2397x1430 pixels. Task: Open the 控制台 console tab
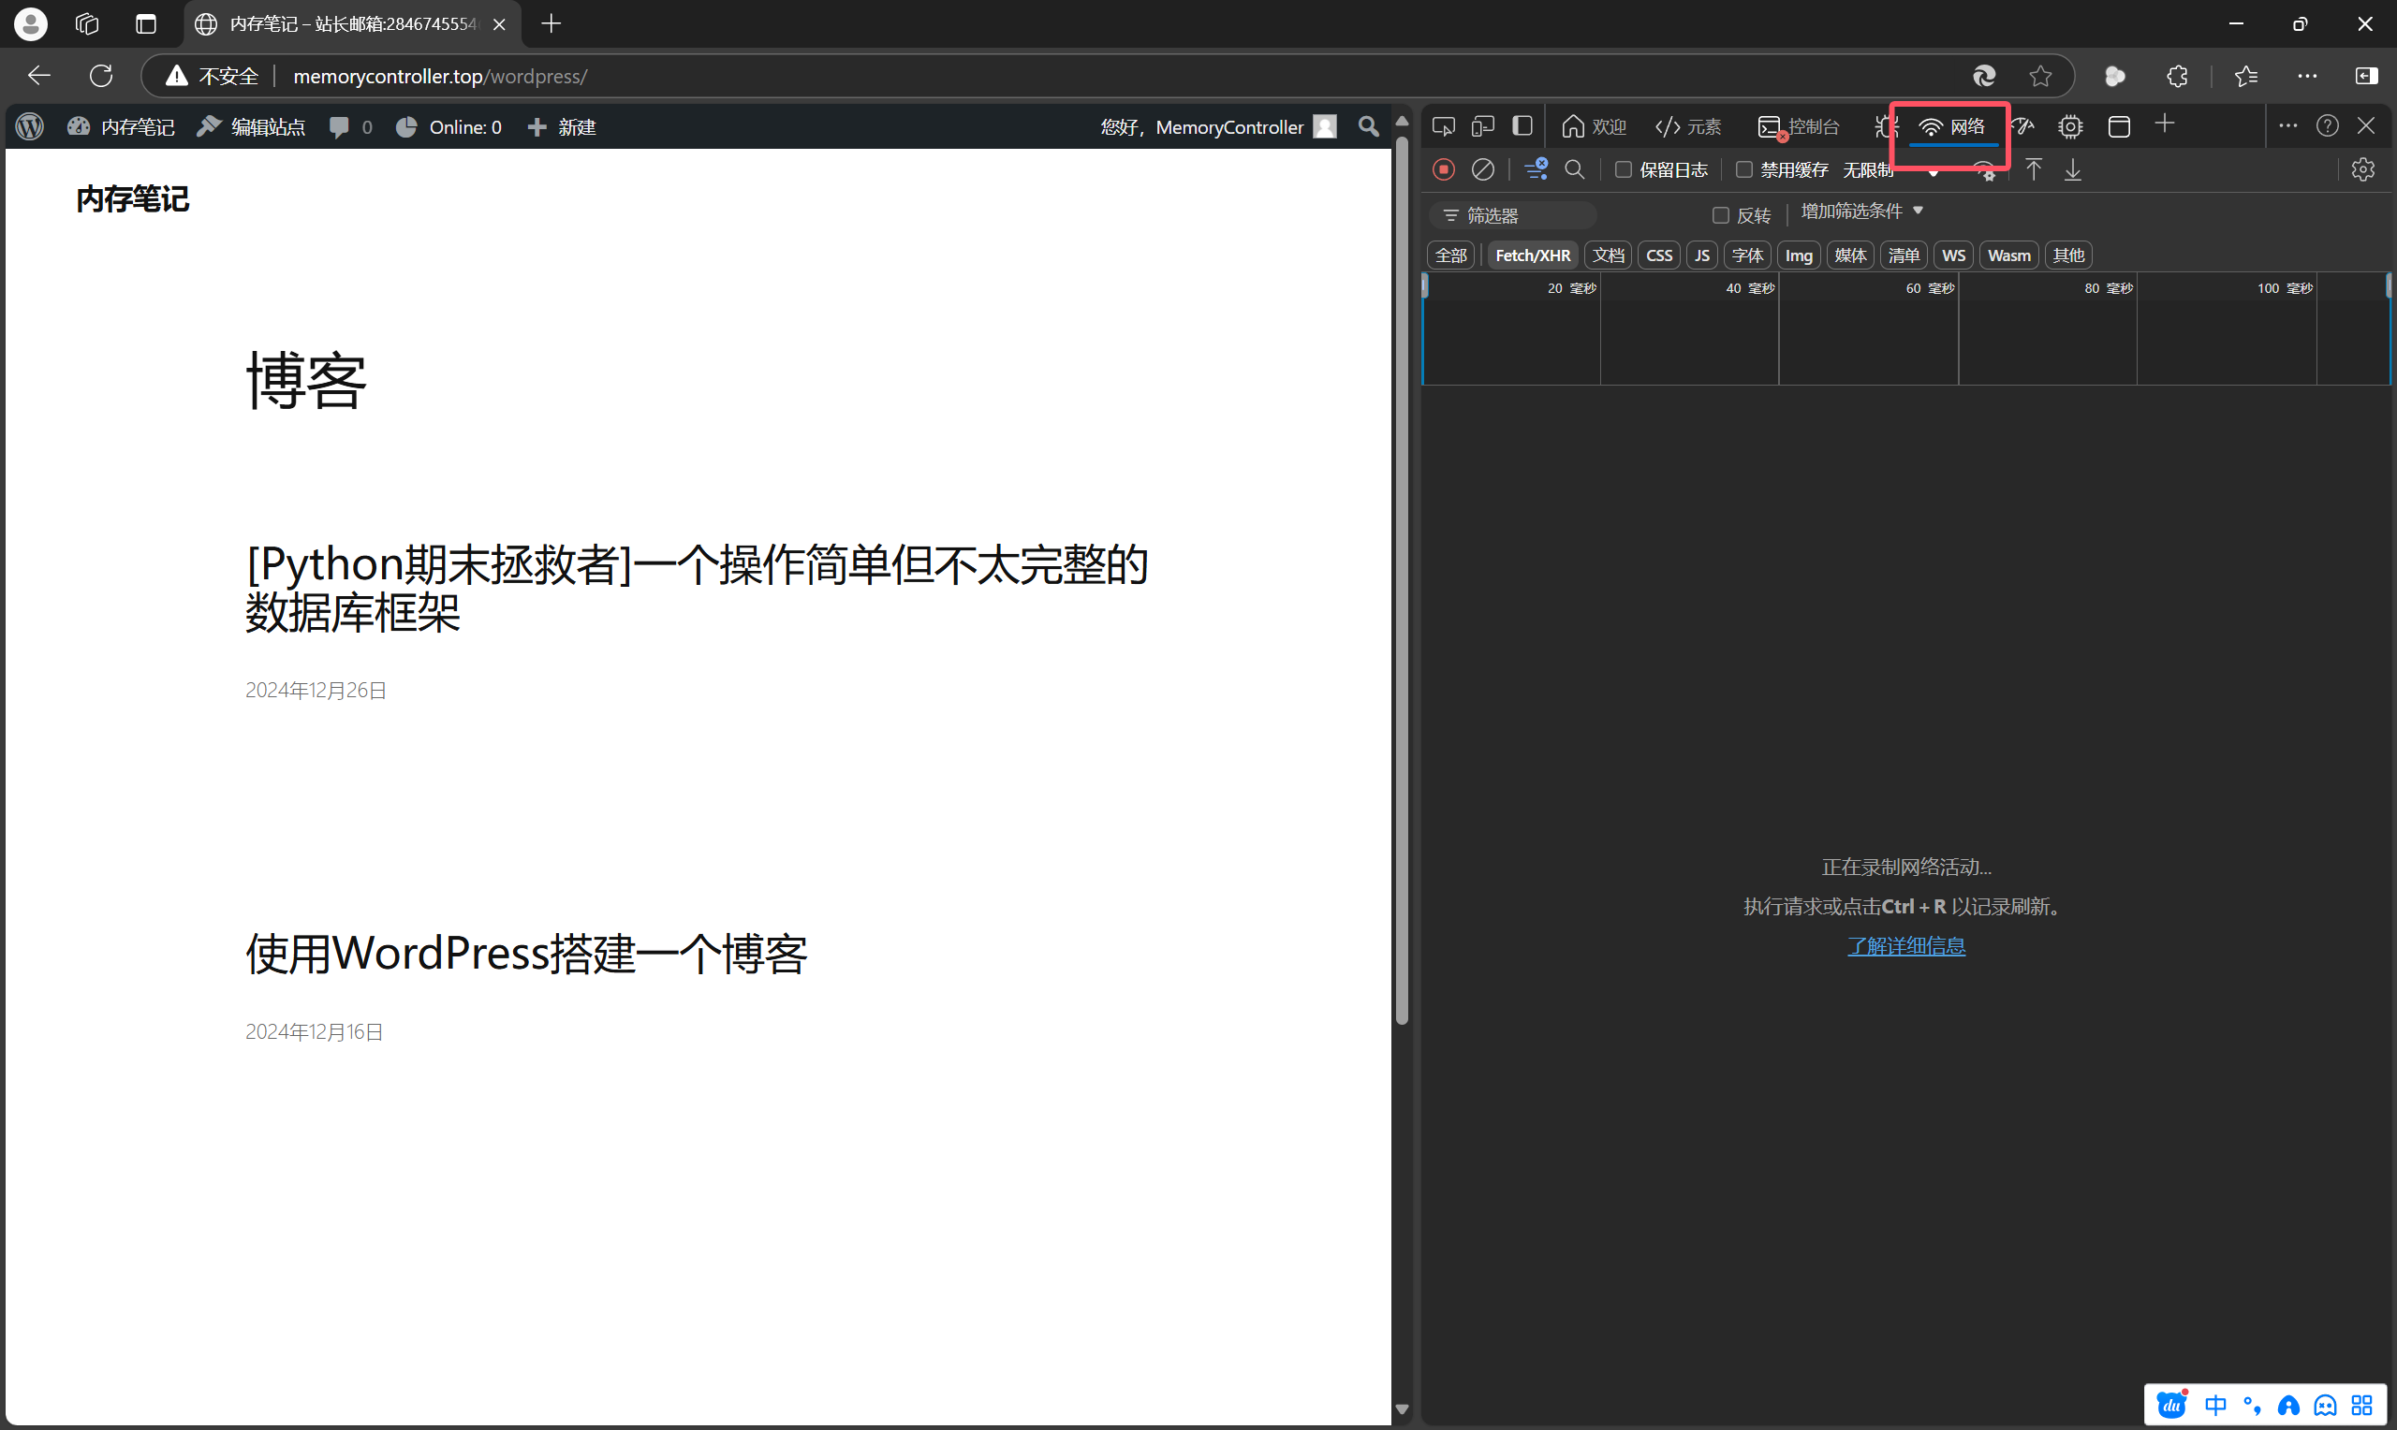[1799, 126]
